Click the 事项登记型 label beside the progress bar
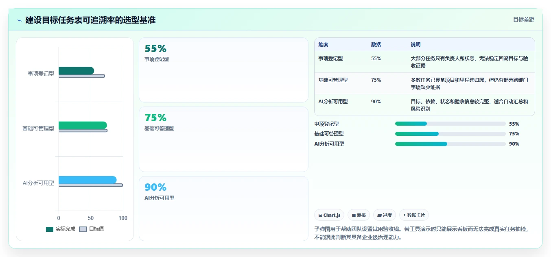 coord(326,124)
